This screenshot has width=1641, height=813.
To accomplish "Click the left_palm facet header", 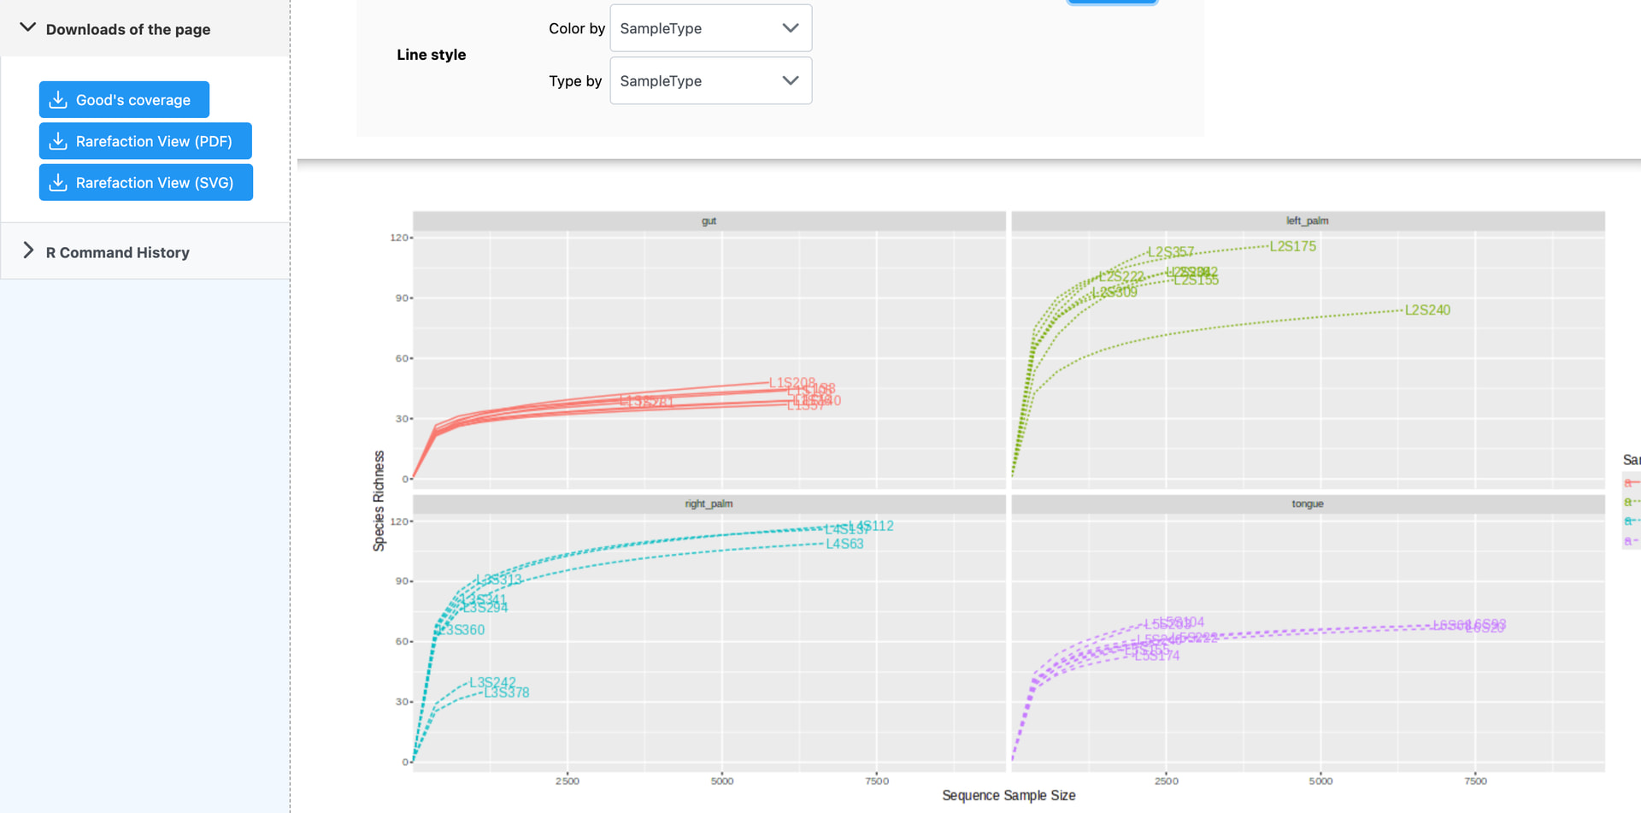I will point(1307,221).
